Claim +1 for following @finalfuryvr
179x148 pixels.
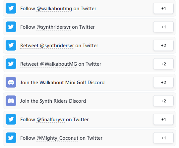(x=163, y=119)
